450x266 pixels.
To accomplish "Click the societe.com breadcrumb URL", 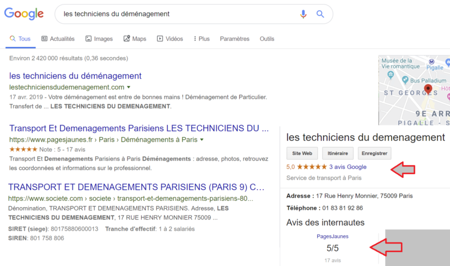I will click(130, 199).
